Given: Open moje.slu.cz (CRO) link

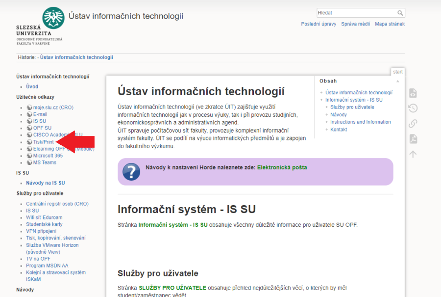Looking at the screenshot, I should click(x=53, y=108).
